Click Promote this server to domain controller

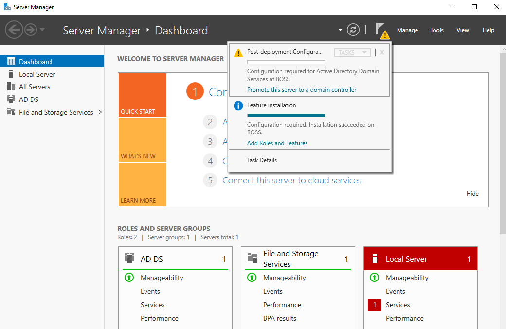[x=302, y=90]
